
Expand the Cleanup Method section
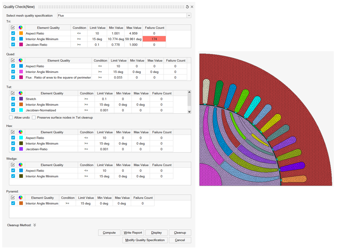[x=35, y=225]
